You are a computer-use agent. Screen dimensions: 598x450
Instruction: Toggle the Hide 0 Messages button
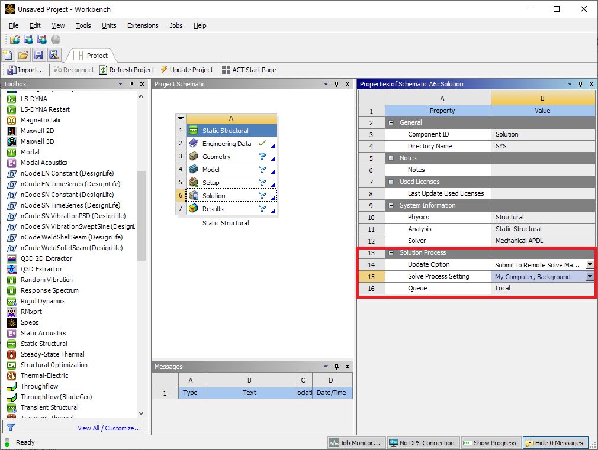[554, 442]
